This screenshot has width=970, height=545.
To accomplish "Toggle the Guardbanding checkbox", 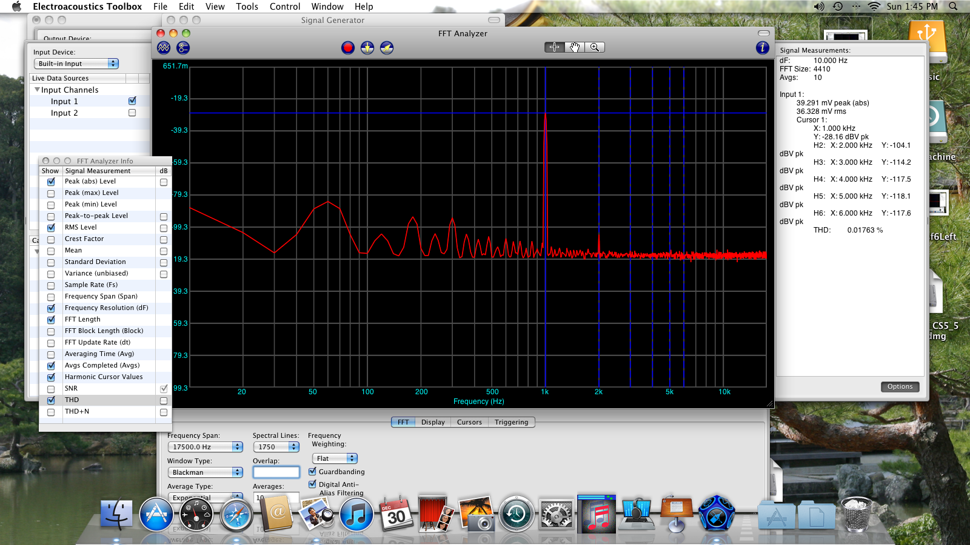I will pyautogui.click(x=313, y=471).
